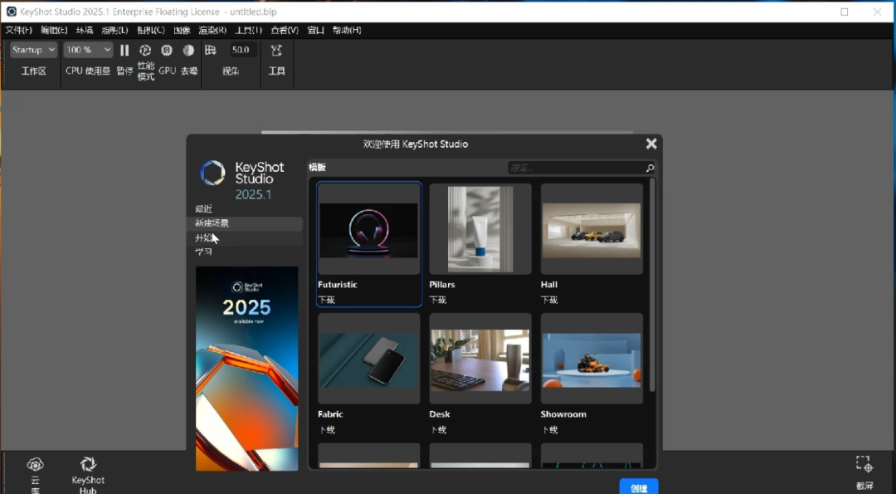Click the 'Futuristic' template name
Image resolution: width=896 pixels, height=494 pixels.
(x=338, y=285)
